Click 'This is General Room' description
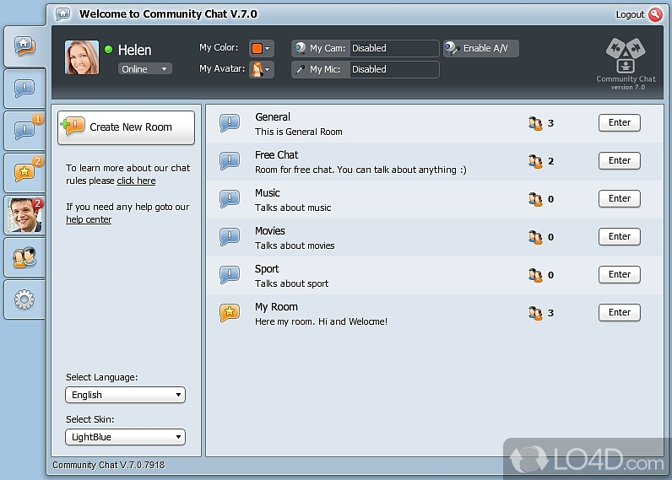 299,132
